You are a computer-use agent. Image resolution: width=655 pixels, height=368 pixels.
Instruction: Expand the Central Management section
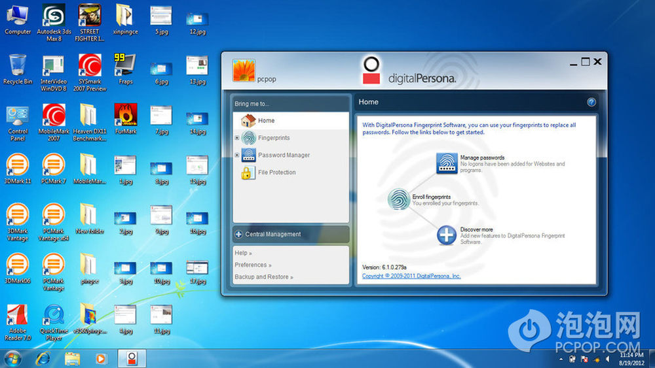click(291, 234)
